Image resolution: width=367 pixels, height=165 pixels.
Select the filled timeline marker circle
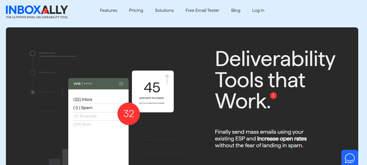[32, 92]
